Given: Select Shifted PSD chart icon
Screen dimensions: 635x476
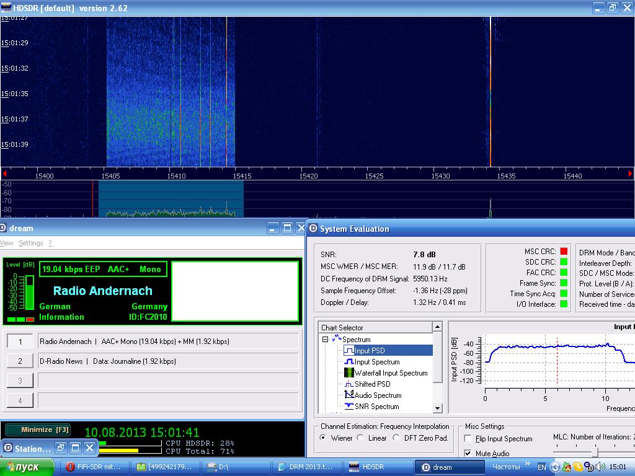Looking at the screenshot, I should tap(349, 384).
